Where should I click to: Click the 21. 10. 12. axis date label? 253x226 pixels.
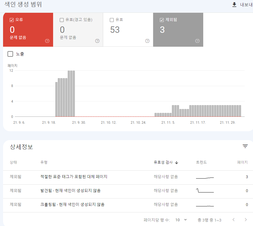pos(109,123)
